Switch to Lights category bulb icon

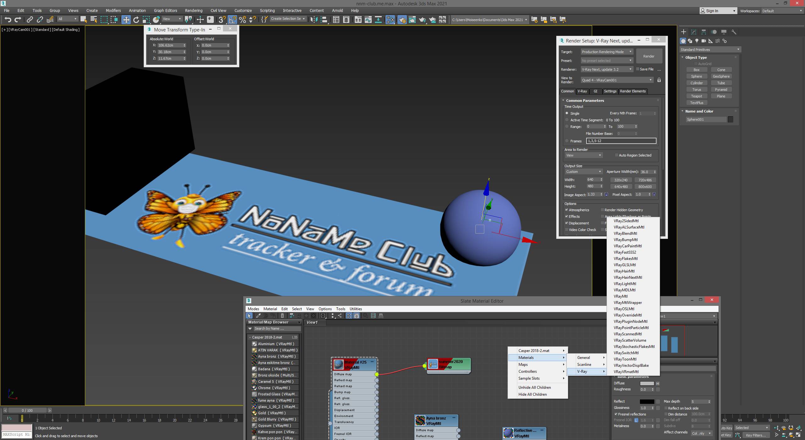point(697,41)
